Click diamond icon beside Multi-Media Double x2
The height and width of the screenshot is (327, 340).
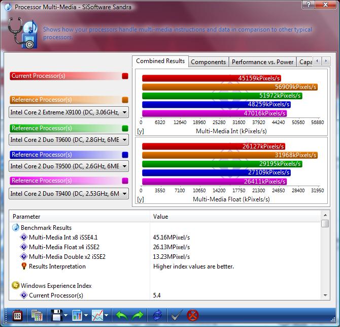(24, 256)
